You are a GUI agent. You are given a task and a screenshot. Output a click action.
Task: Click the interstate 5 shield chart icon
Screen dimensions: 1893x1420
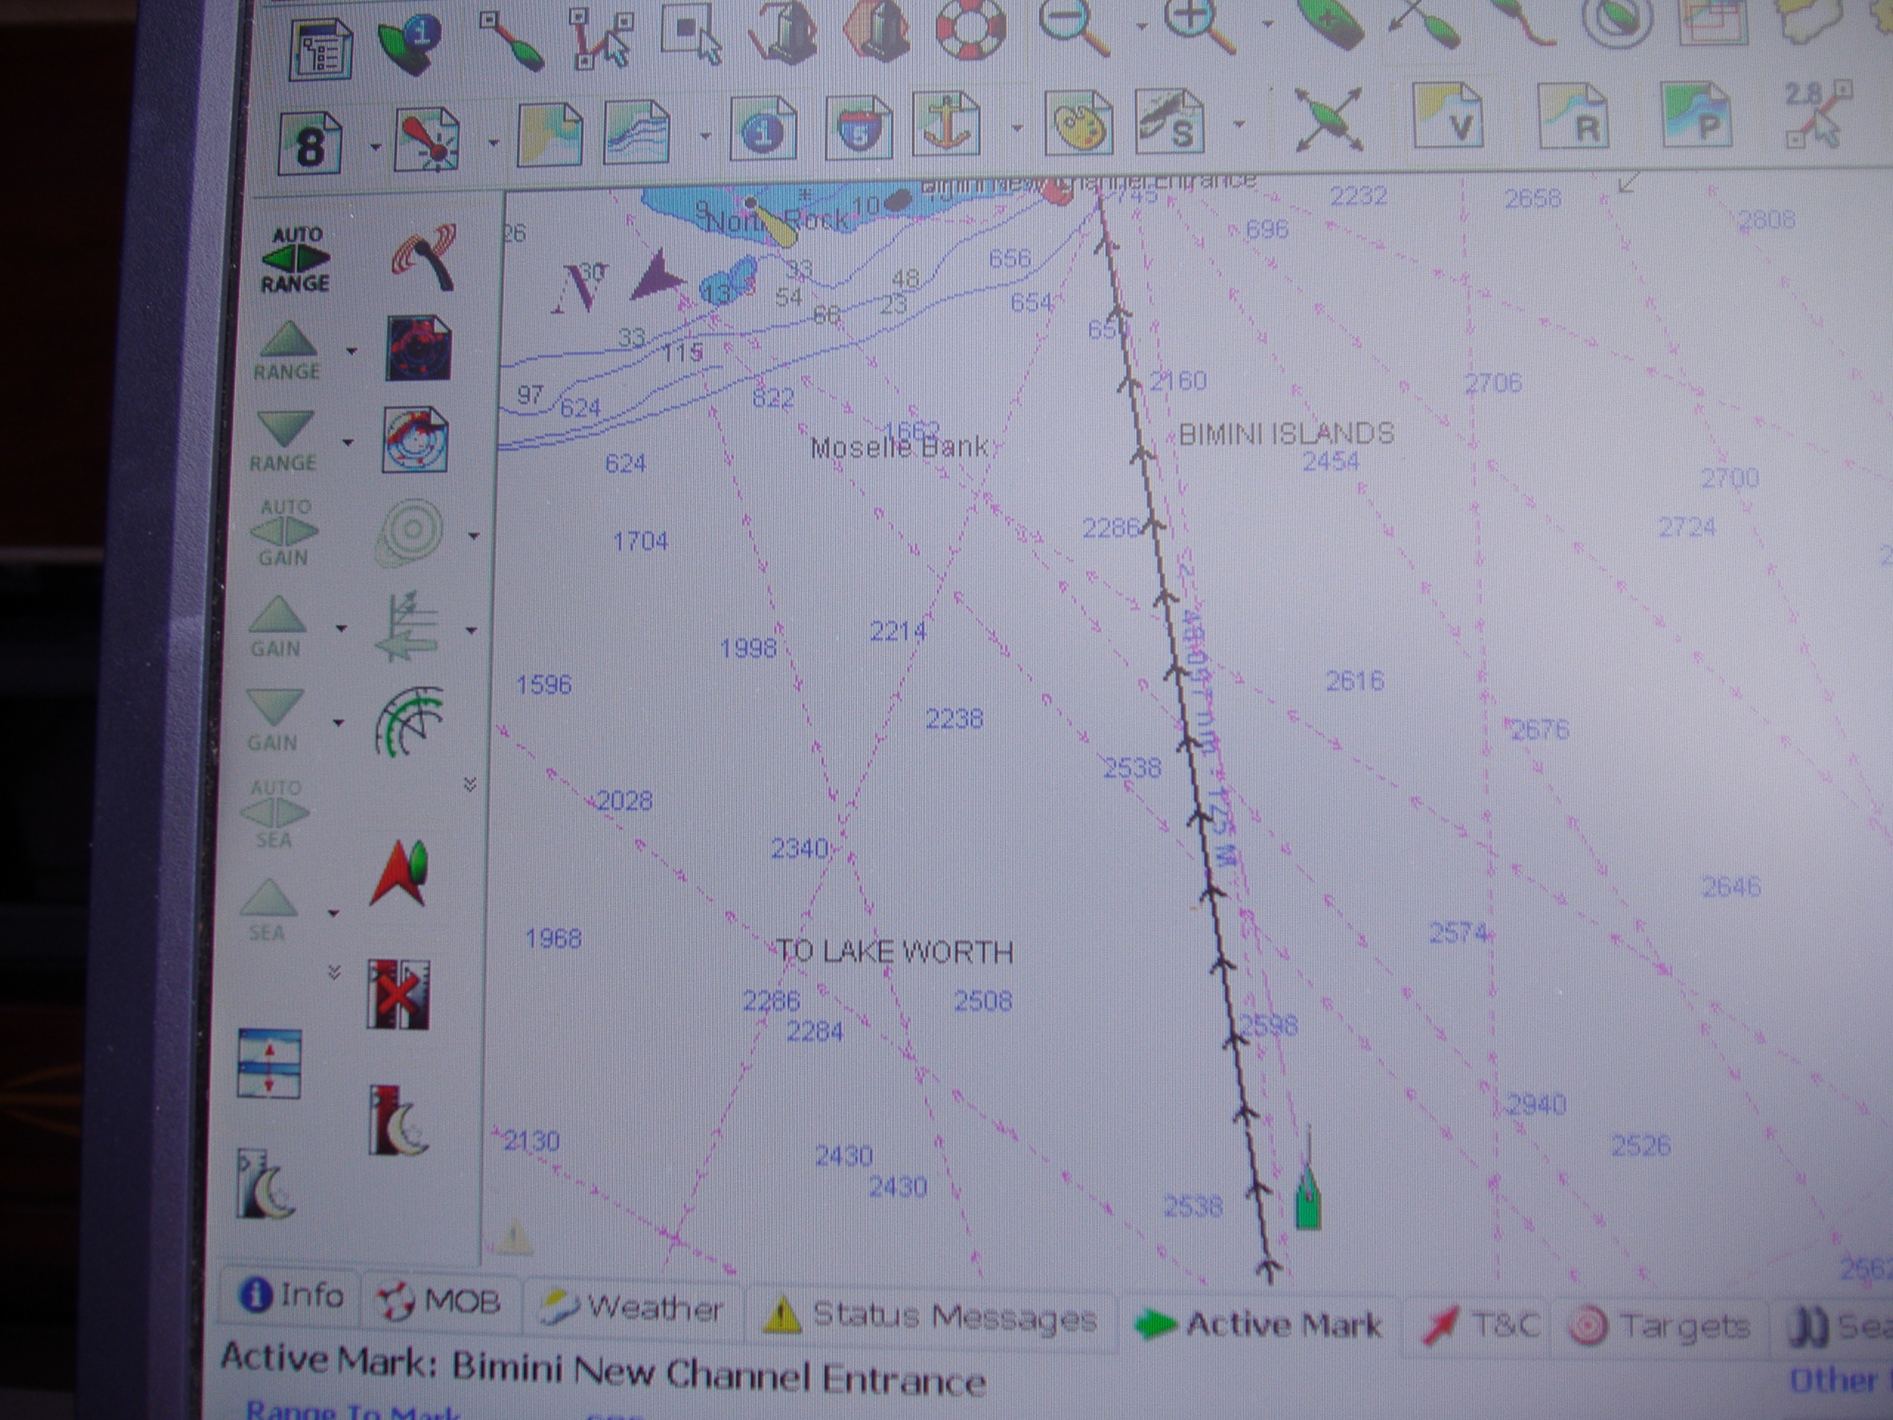click(859, 129)
